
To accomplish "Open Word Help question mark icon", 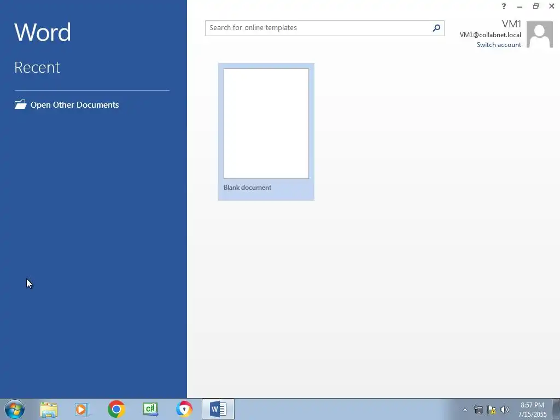I will point(504,6).
